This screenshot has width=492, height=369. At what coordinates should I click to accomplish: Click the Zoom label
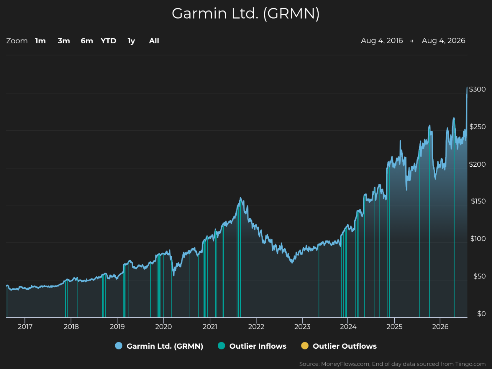pos(17,41)
